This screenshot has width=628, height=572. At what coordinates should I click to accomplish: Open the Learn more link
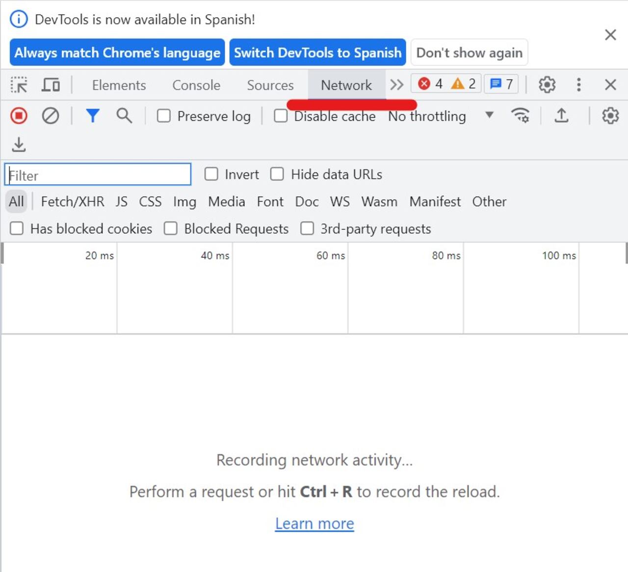(314, 523)
